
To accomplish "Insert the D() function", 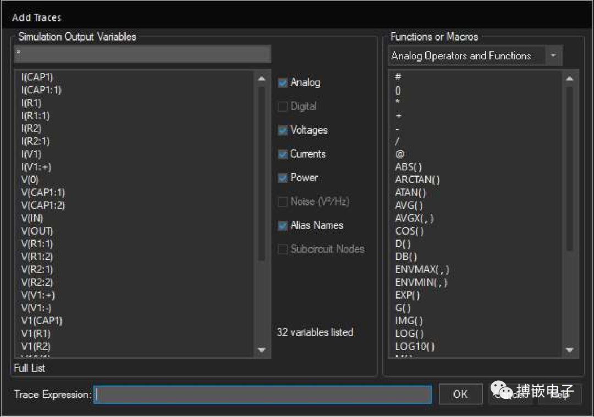I will (403, 244).
